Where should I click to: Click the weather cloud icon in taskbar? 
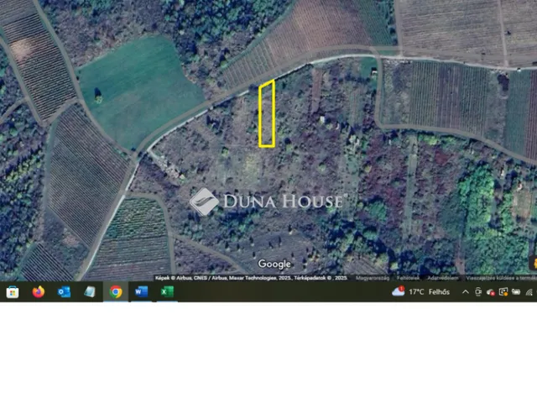399,291
